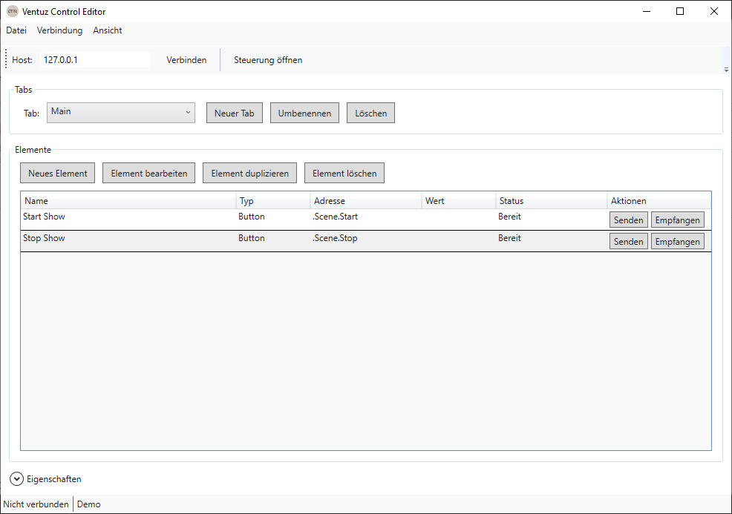Click the Demo status bar entry

(88, 504)
